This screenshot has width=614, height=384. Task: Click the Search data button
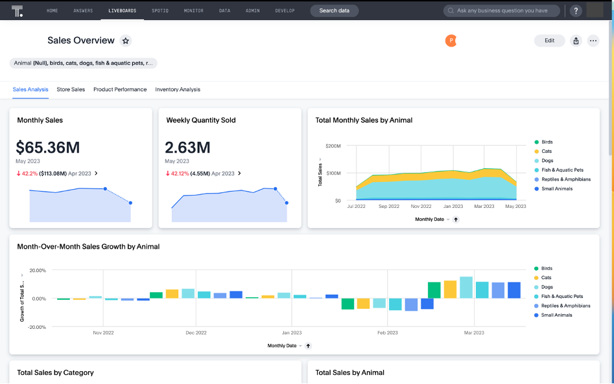[334, 11]
